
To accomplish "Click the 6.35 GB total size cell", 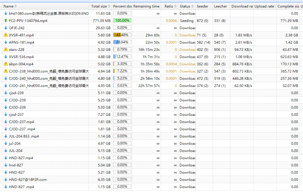I will pos(104,180).
